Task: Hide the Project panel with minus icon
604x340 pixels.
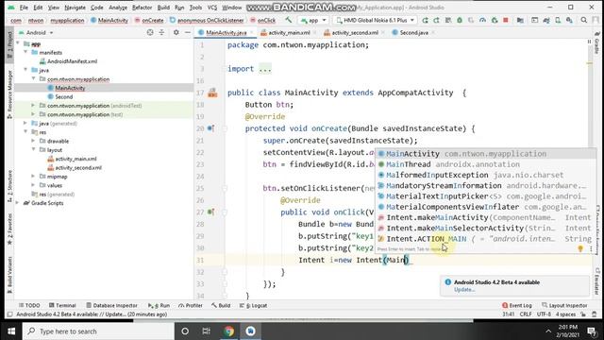Action: [x=188, y=33]
